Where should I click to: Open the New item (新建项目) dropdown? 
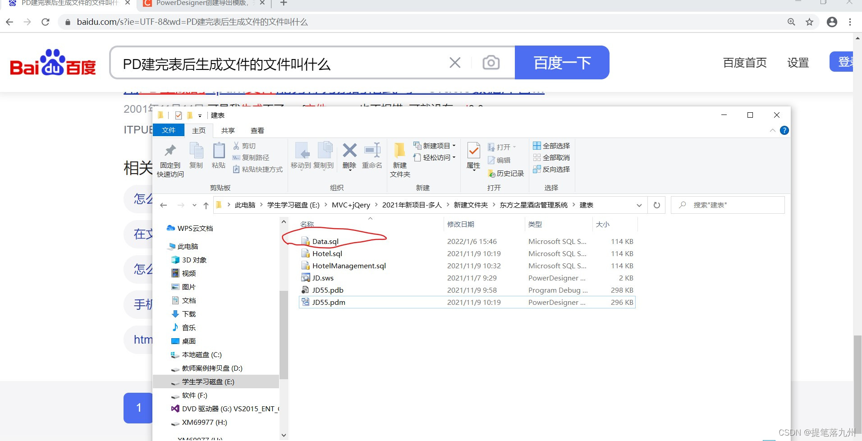[435, 146]
